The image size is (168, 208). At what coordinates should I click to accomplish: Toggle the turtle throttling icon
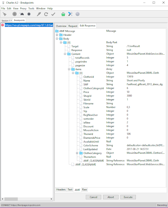tap(22, 14)
